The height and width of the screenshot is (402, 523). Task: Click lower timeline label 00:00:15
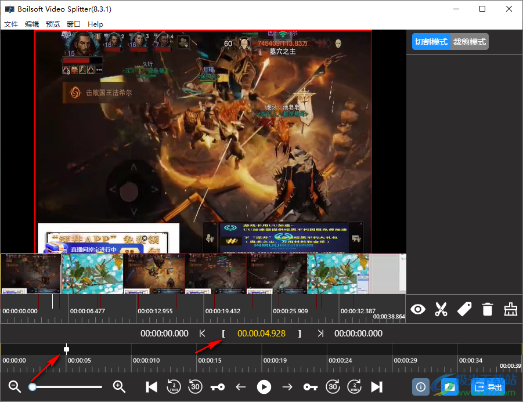point(210,360)
